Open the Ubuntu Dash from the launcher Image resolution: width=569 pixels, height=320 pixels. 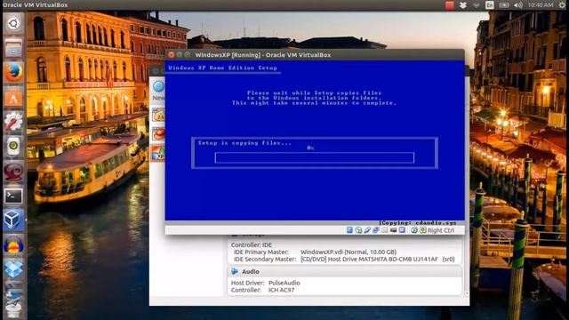[13, 24]
